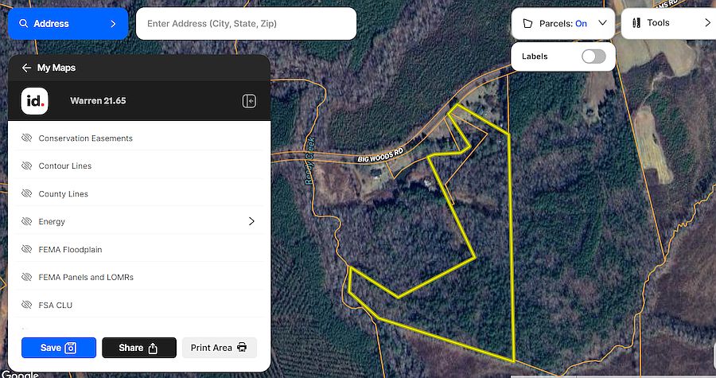This screenshot has width=716, height=378.
Task: Click the printer icon in Print Area
Action: pyautogui.click(x=242, y=348)
